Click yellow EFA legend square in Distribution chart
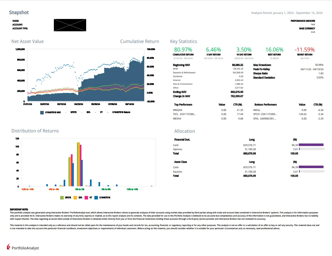Screen dimensions: 332x256 pyautogui.click(x=75, y=198)
